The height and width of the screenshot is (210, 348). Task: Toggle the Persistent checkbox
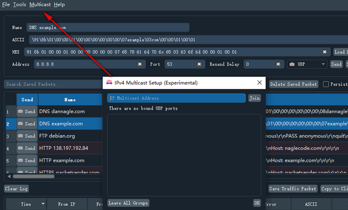coord(326,84)
